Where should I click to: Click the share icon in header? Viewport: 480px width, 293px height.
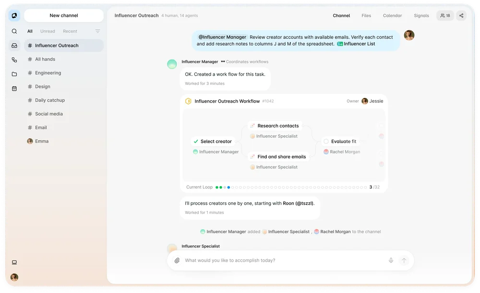tap(461, 16)
